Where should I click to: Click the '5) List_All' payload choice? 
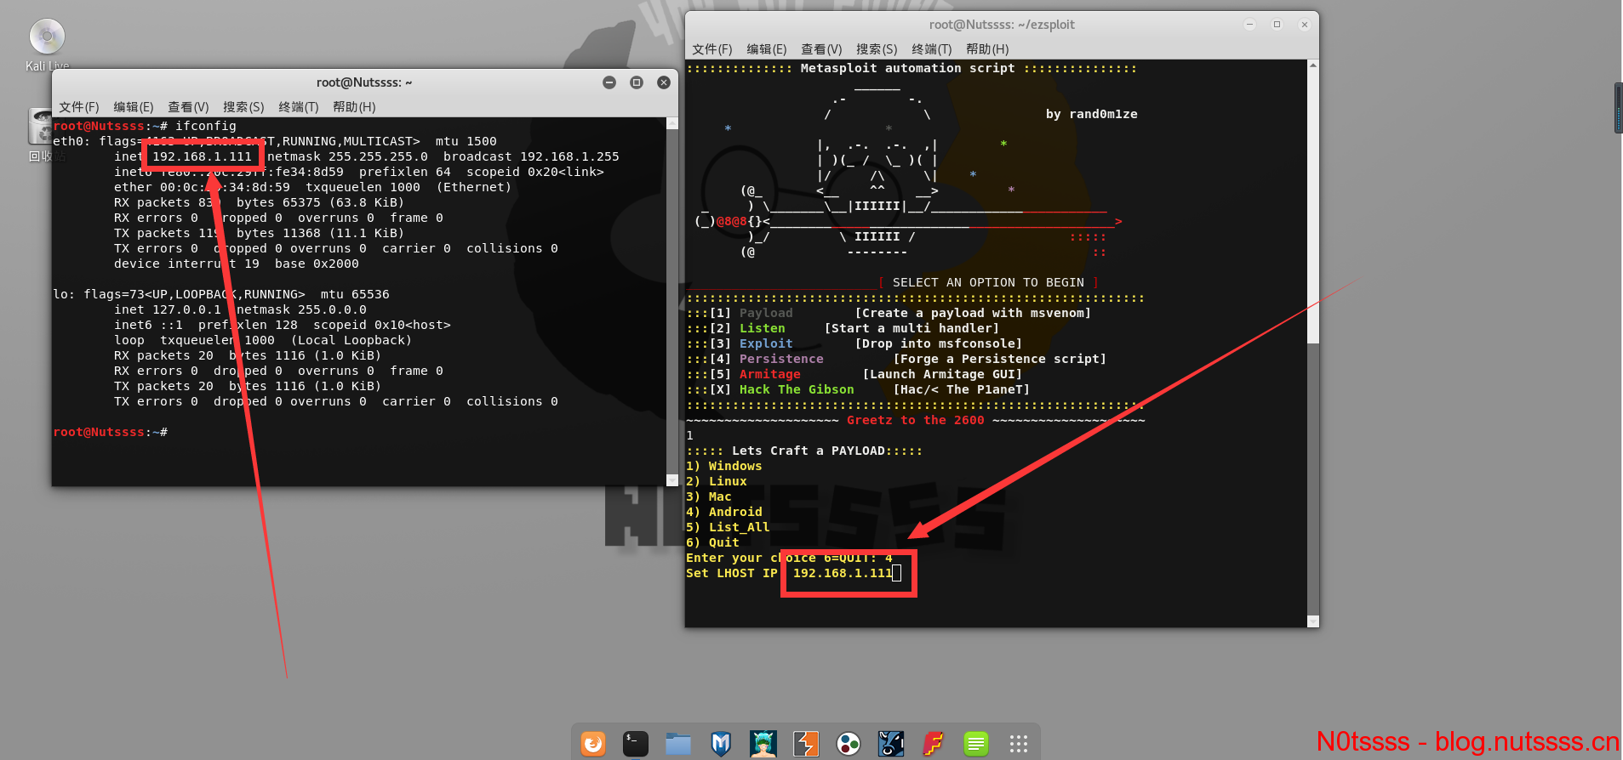click(x=728, y=527)
